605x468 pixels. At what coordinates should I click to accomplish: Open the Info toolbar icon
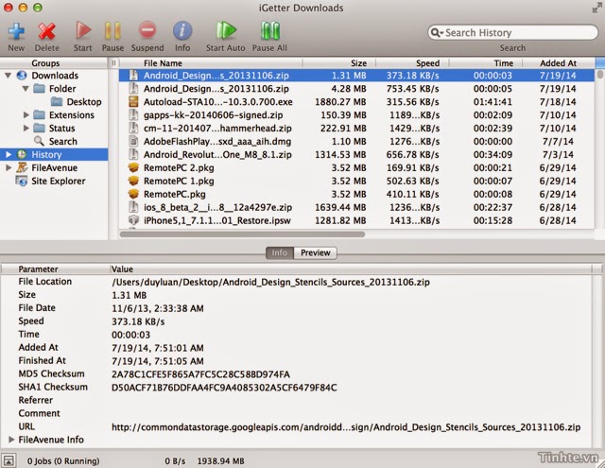182,30
